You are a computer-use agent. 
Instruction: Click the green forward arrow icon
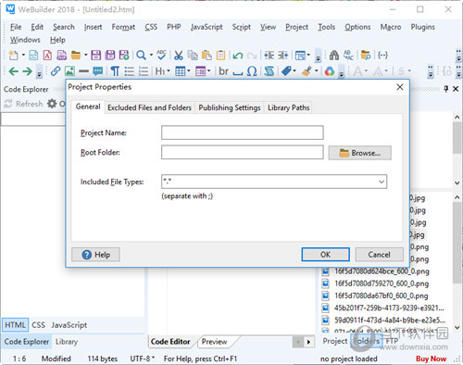click(28, 71)
